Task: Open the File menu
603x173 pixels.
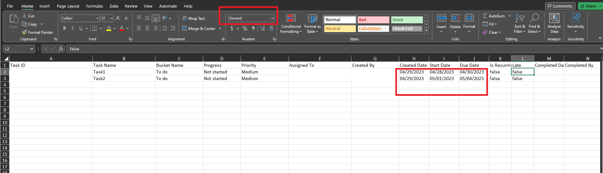Action: coord(10,6)
